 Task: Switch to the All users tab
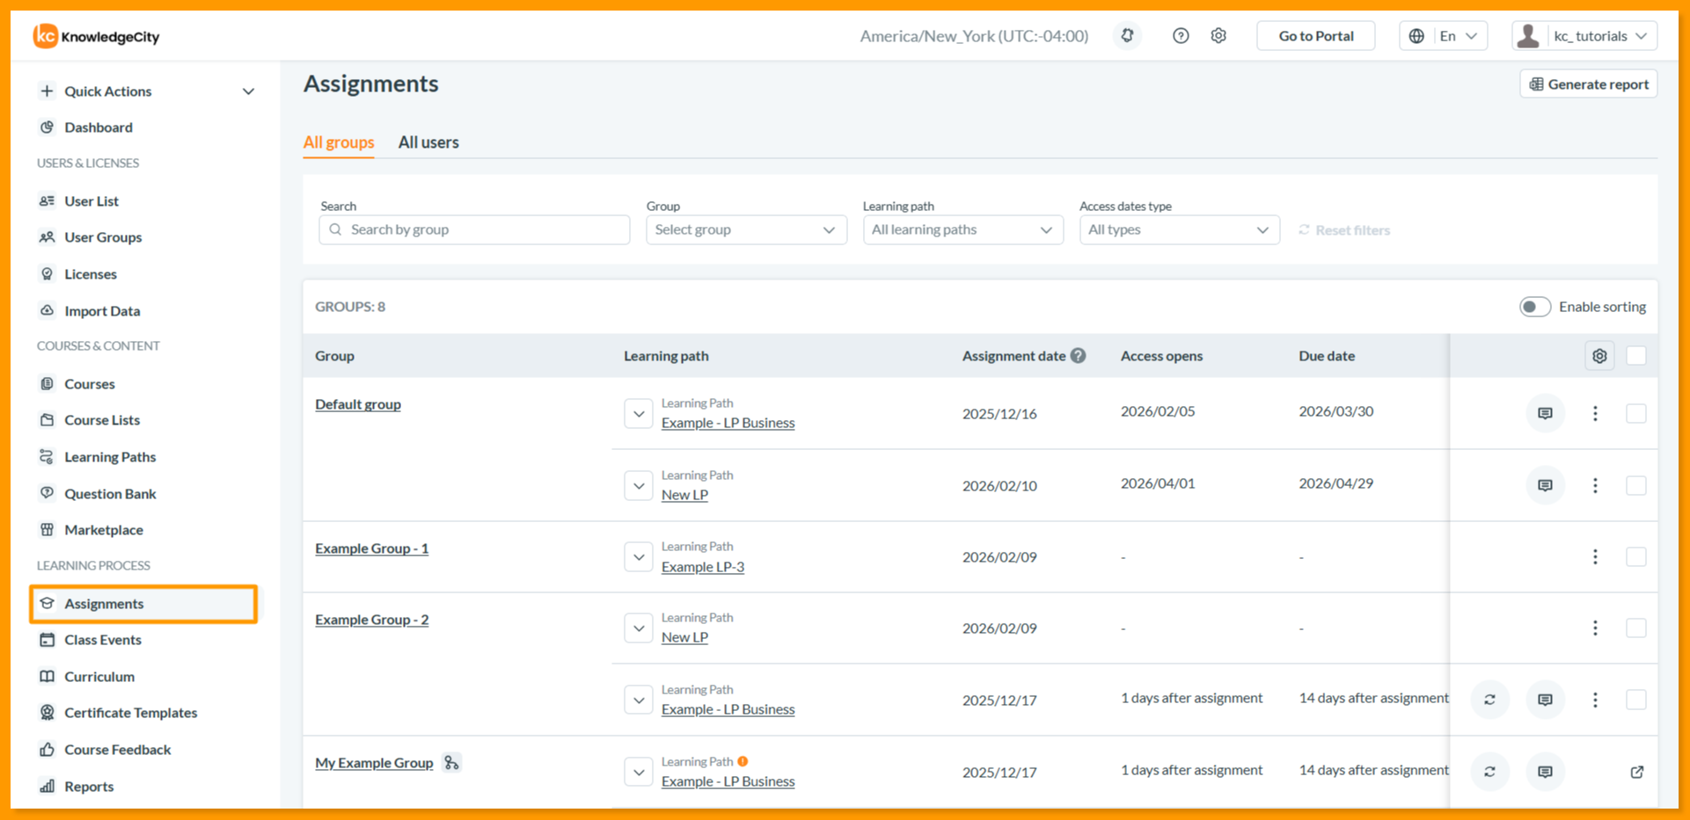pyautogui.click(x=428, y=142)
